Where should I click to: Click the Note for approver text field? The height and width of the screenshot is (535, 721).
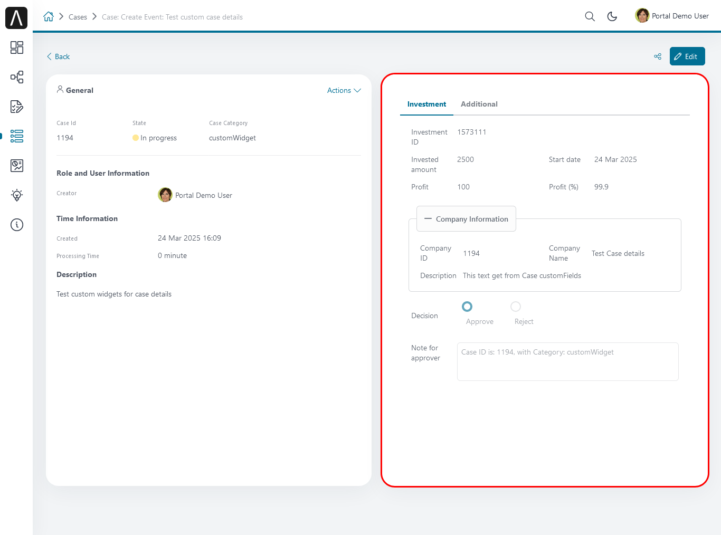point(567,362)
